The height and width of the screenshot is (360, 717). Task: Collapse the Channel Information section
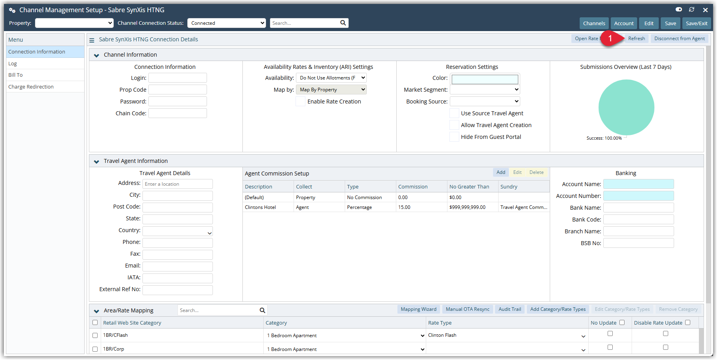click(96, 55)
